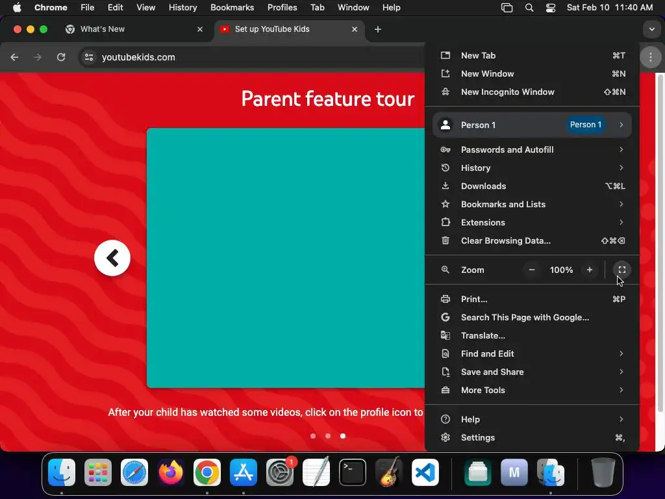Open the Apple menu

[17, 8]
